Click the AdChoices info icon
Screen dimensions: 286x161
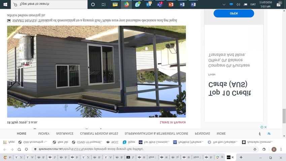tap(262, 127)
